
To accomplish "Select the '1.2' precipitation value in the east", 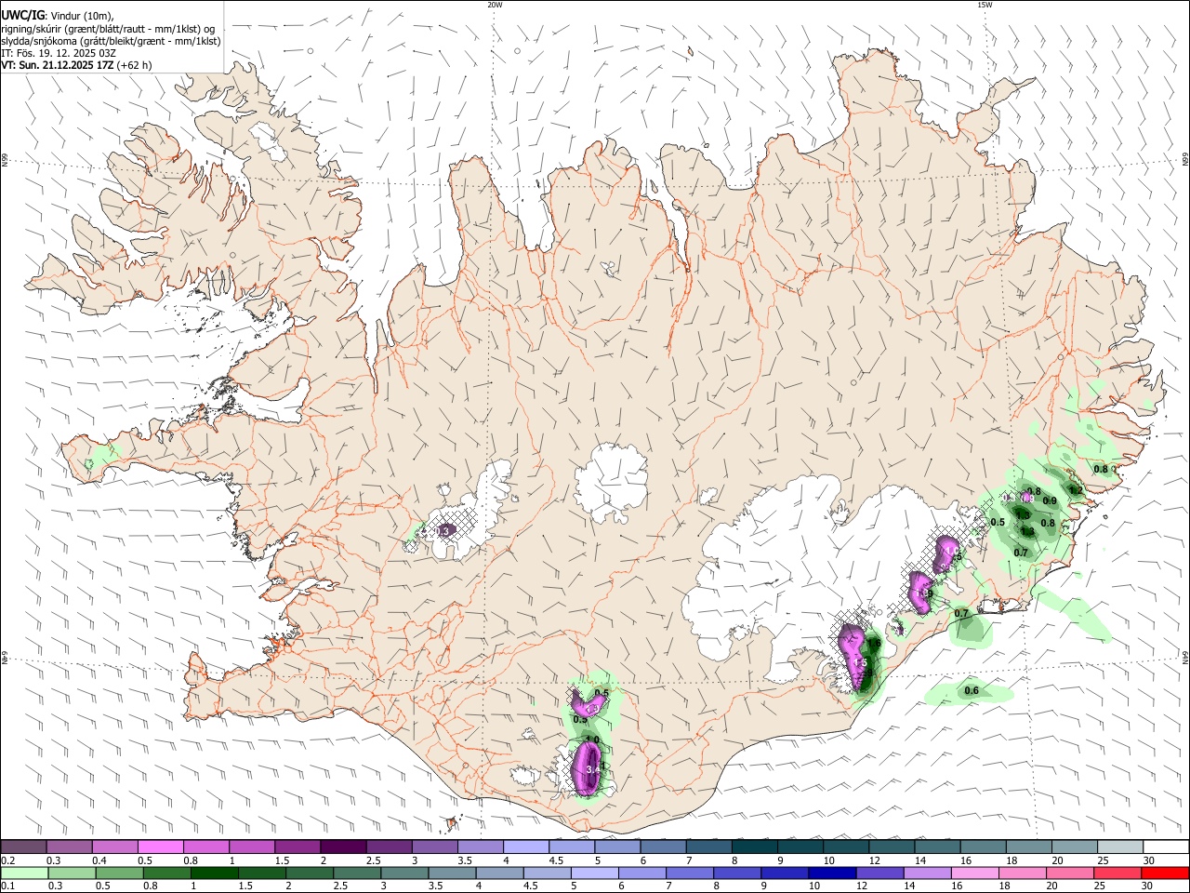I will (1076, 490).
